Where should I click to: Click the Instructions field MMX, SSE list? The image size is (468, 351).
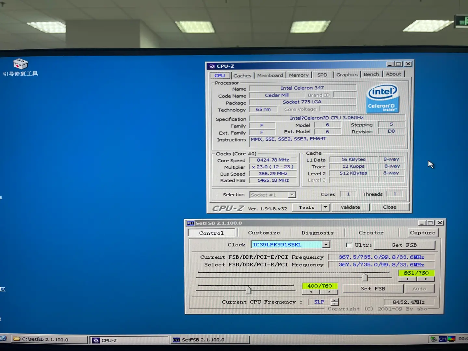click(x=328, y=141)
